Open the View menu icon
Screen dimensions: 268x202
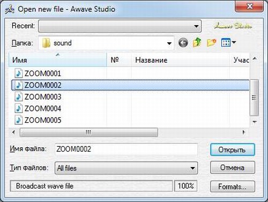228,42
